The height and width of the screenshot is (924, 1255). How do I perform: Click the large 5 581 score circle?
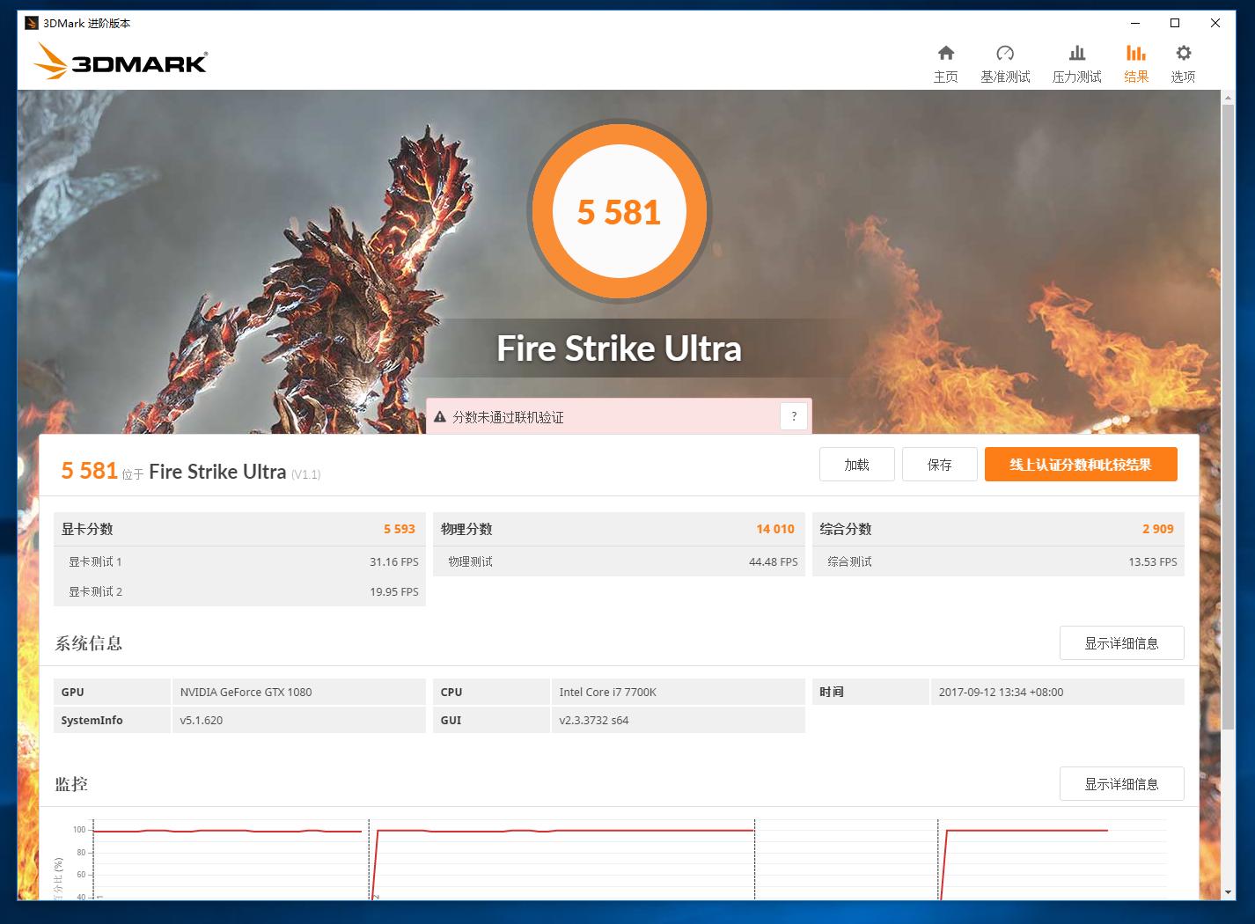pyautogui.click(x=619, y=211)
